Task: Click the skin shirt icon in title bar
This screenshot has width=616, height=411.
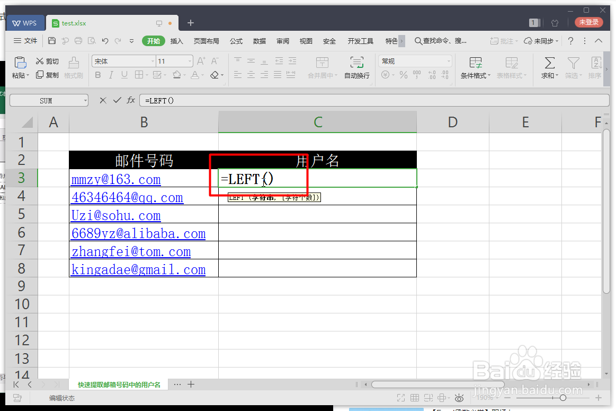Action: tap(555, 23)
